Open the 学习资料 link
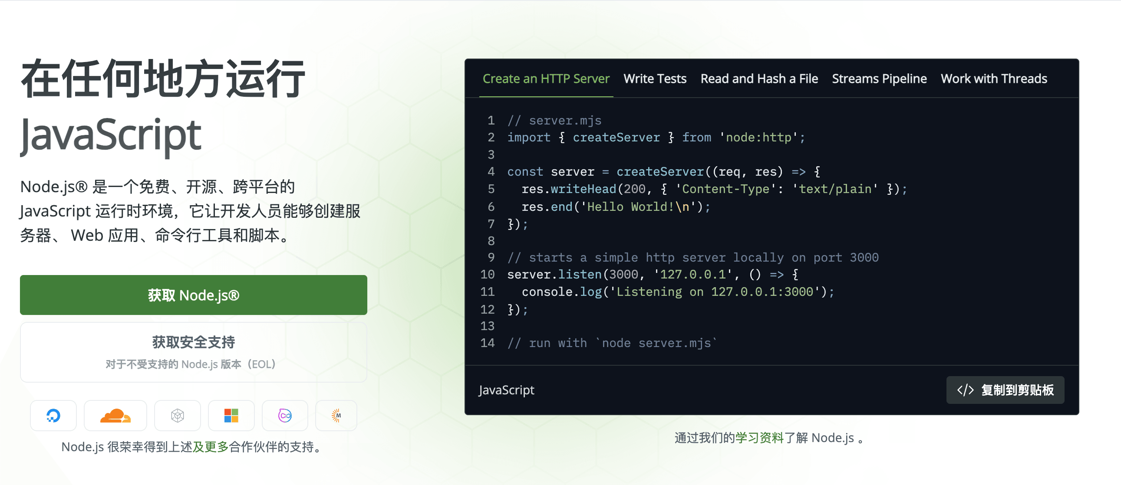This screenshot has width=1121, height=485. (x=759, y=438)
